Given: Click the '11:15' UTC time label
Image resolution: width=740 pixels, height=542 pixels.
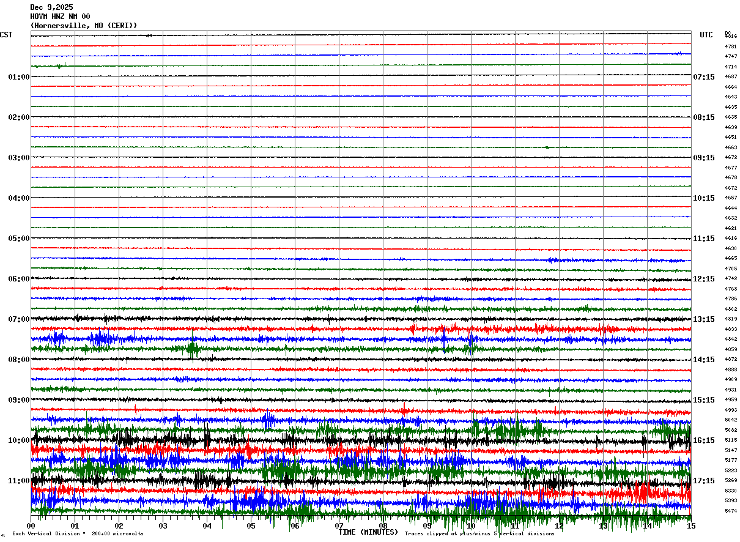Looking at the screenshot, I should [x=704, y=239].
